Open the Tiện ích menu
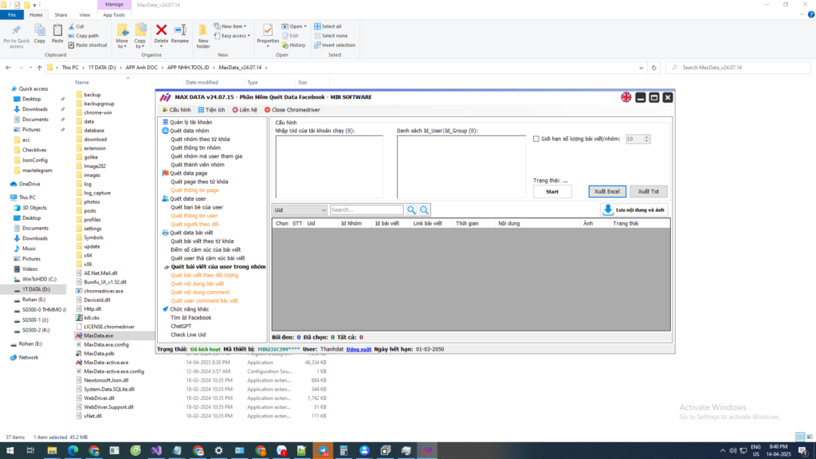The width and height of the screenshot is (816, 459). point(211,110)
